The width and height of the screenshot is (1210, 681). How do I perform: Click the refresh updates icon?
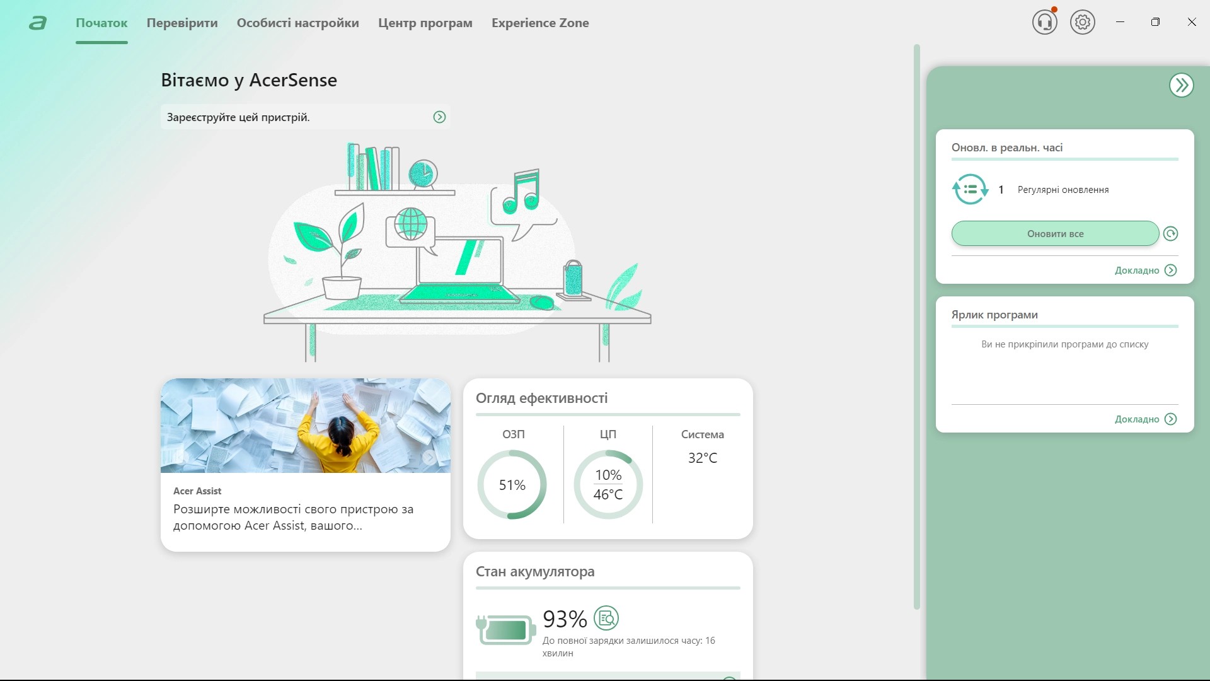1170,234
